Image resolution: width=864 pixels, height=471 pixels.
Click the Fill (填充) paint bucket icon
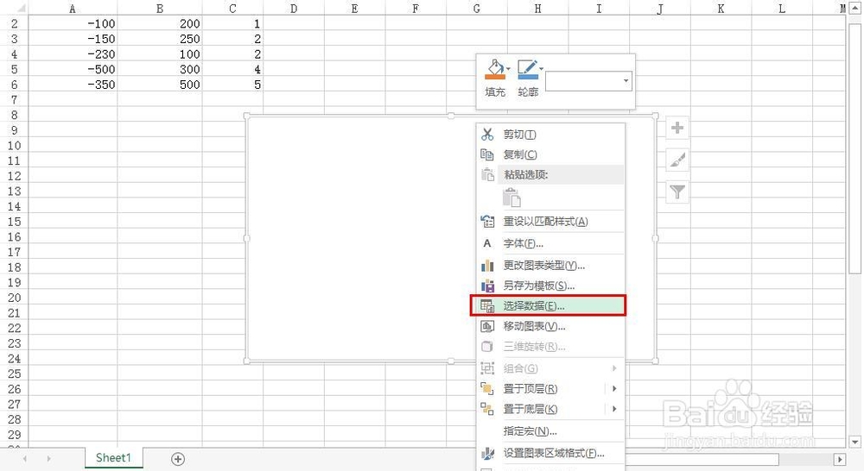click(494, 69)
